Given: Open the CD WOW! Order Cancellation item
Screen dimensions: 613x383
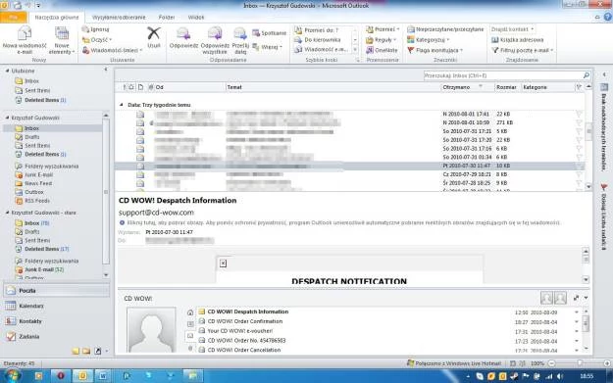Looking at the screenshot, I should tap(243, 350).
